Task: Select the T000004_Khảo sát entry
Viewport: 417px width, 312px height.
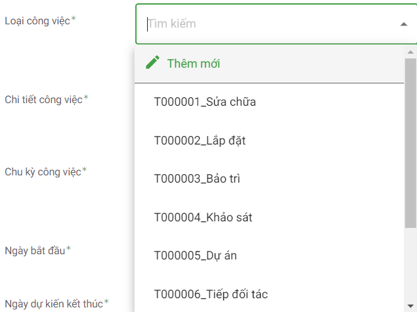Action: click(x=203, y=217)
